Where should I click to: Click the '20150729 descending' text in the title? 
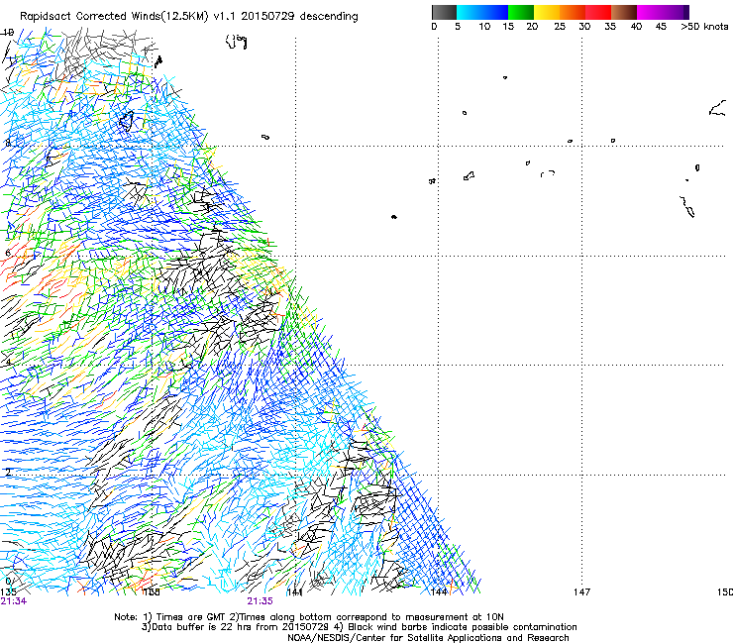click(x=302, y=17)
